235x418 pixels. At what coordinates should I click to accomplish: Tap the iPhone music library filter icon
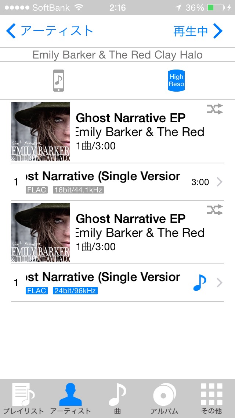click(x=58, y=81)
